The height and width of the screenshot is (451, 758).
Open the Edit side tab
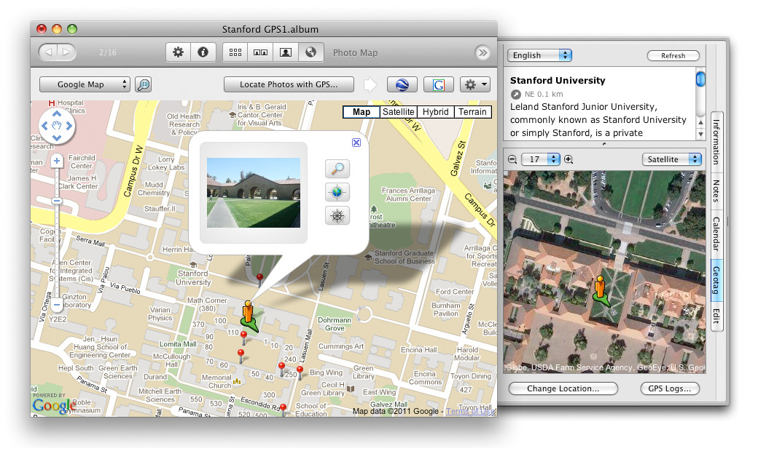pyautogui.click(x=716, y=316)
